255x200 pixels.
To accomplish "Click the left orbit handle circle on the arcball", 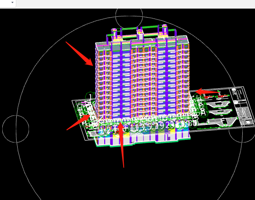I will (15, 129).
